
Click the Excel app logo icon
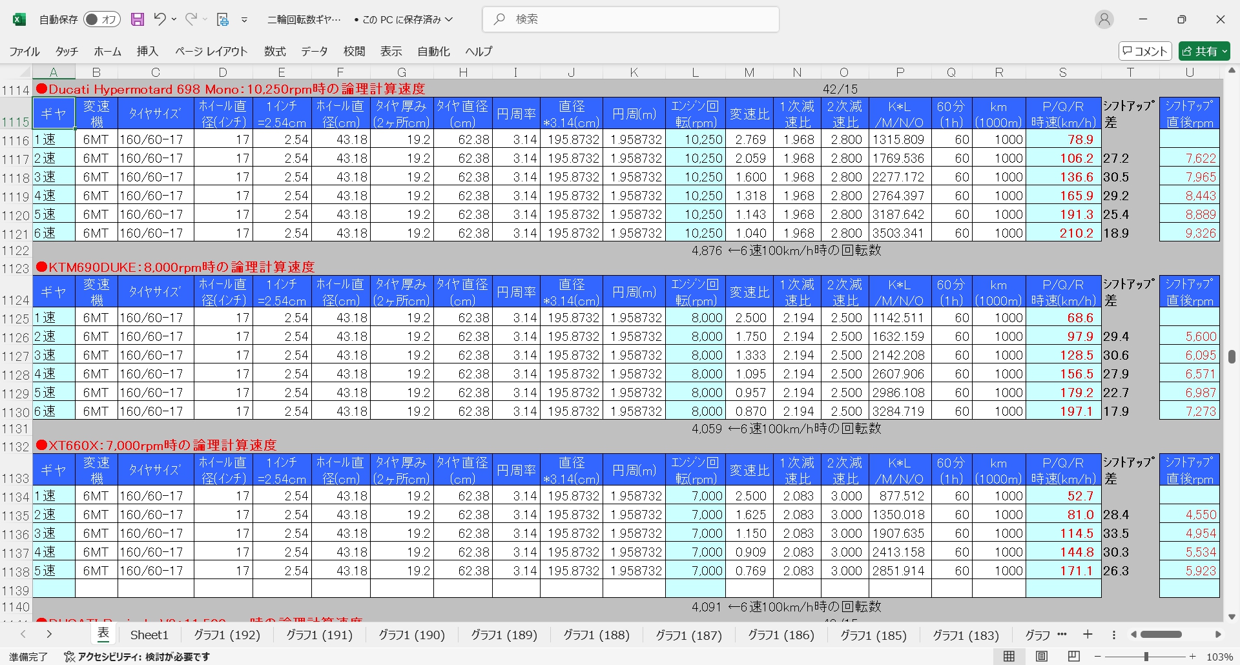coord(19,19)
